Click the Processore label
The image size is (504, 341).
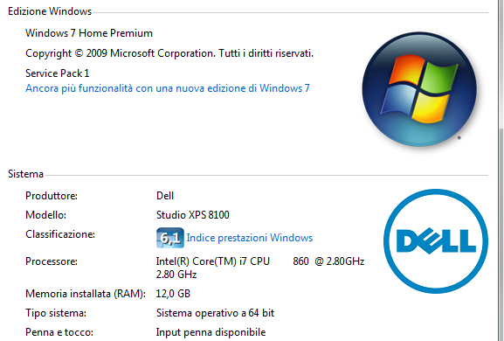[52, 261]
